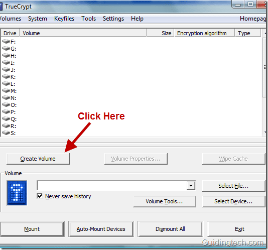This screenshot has height=250, width=268.
Task: Click the O: drive icon
Action: [x=6, y=104]
